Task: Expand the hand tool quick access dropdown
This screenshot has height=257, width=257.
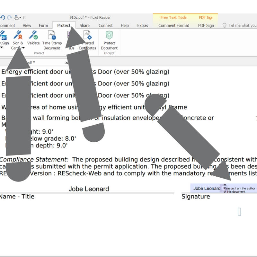Action: point(20,18)
